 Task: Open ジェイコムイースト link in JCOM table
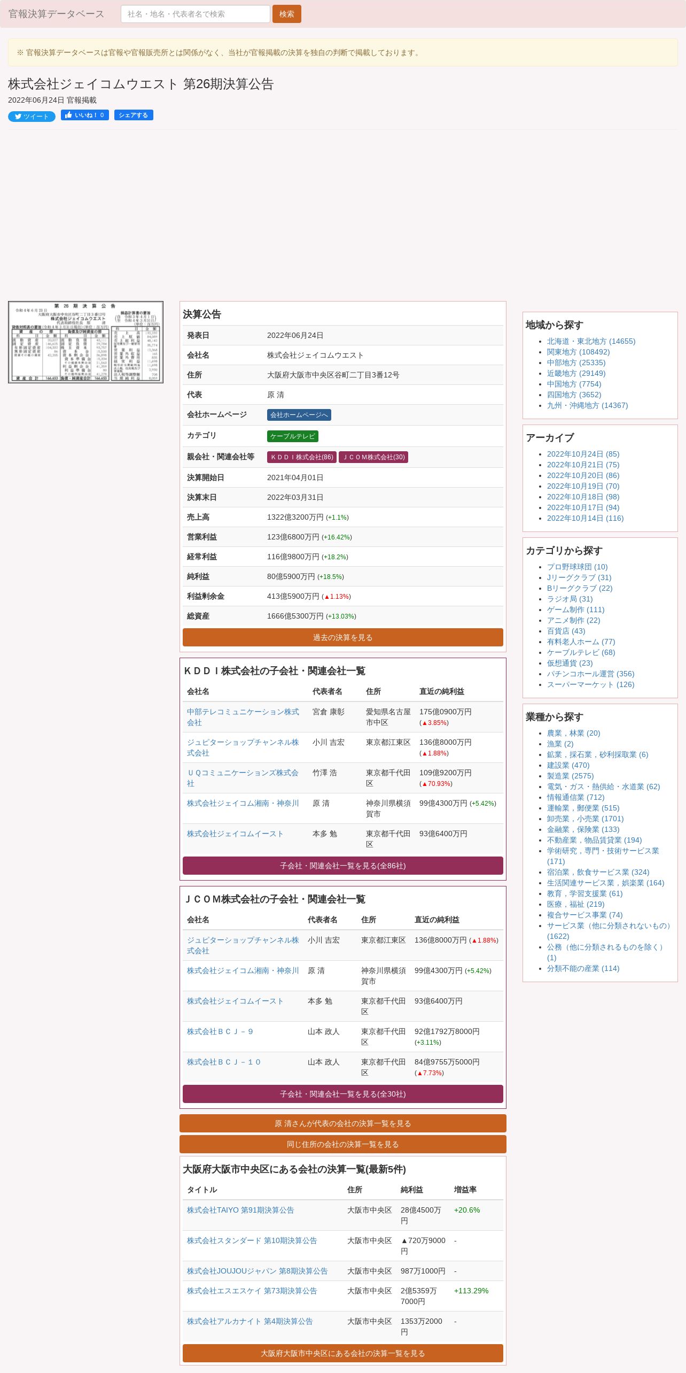pos(235,1001)
